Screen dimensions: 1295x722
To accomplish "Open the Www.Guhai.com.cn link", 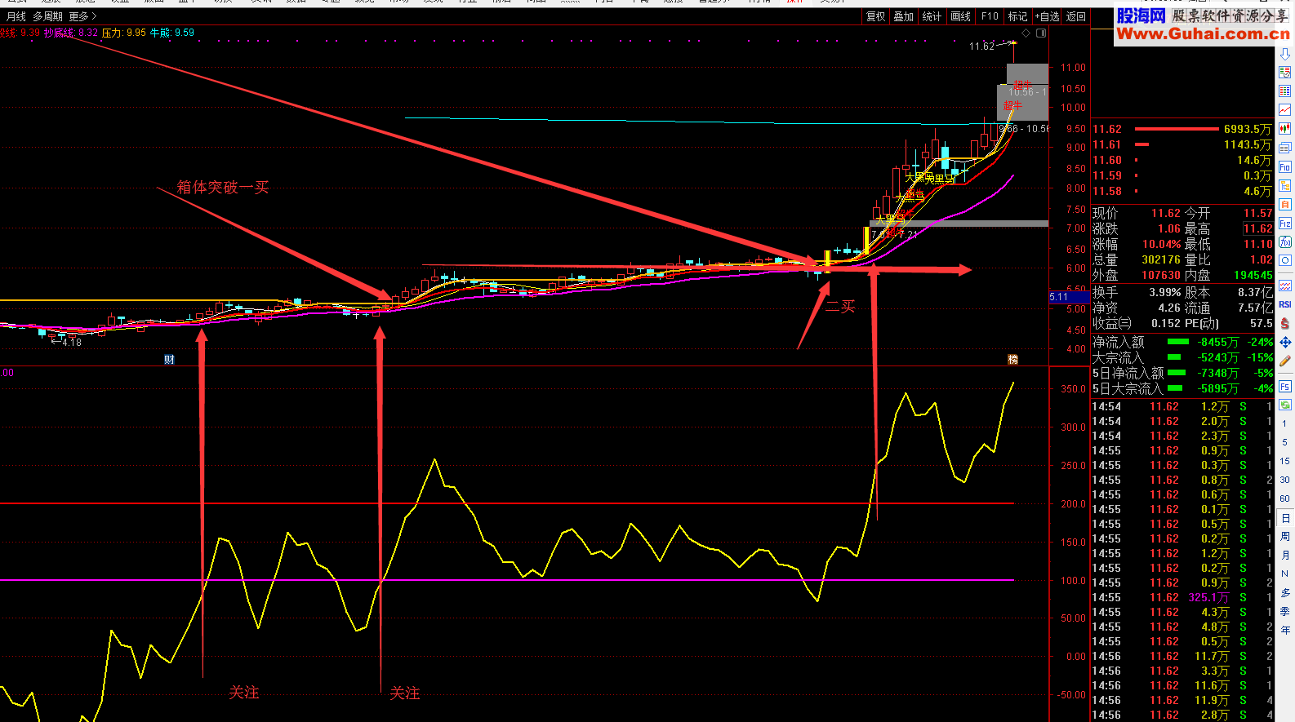I will [x=1204, y=33].
